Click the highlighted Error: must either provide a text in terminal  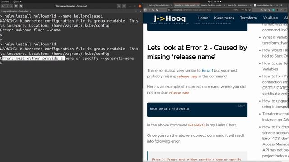(33, 58)
